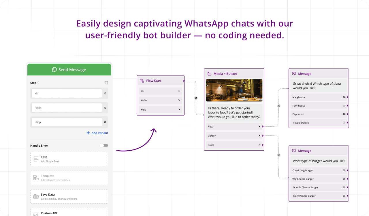This screenshot has width=369, height=216.
Task: Click the Media + Button image icon
Action: [210, 74]
